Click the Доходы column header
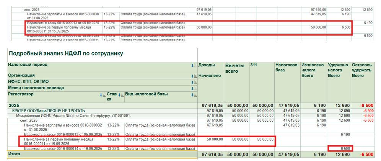 point(207,65)
